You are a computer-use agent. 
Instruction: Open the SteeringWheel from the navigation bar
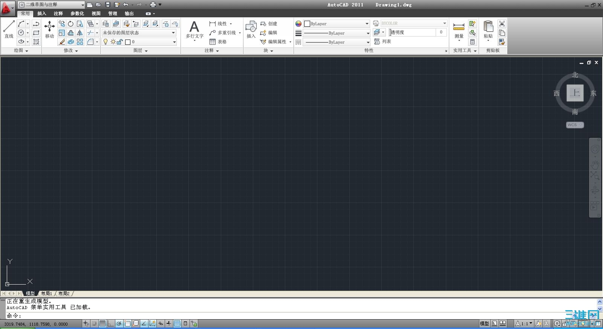[595, 149]
